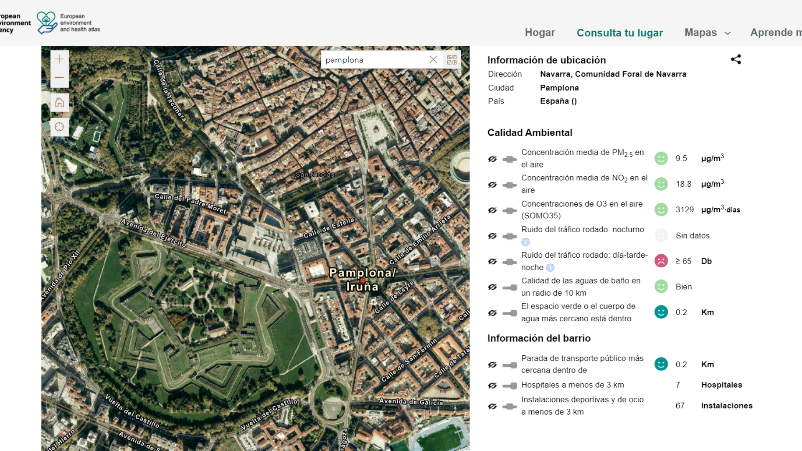This screenshot has height=451, width=802.
Task: Select the Consulta tu lugar tab
Action: tap(619, 33)
